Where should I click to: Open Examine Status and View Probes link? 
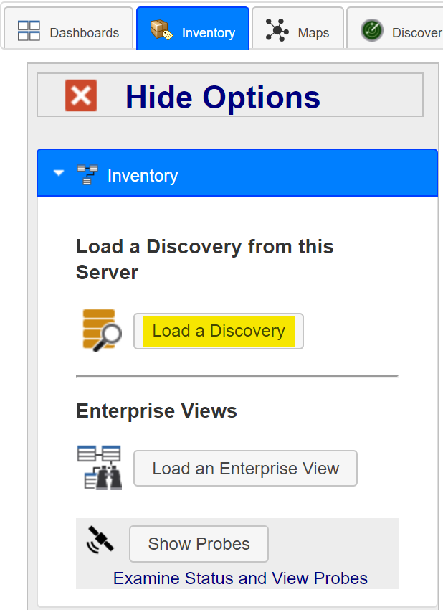[240, 578]
